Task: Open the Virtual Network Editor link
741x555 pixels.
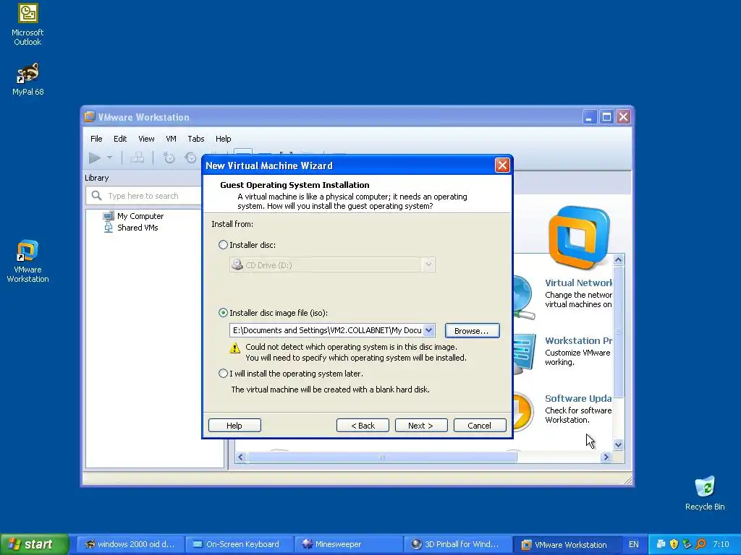Action: click(x=578, y=283)
